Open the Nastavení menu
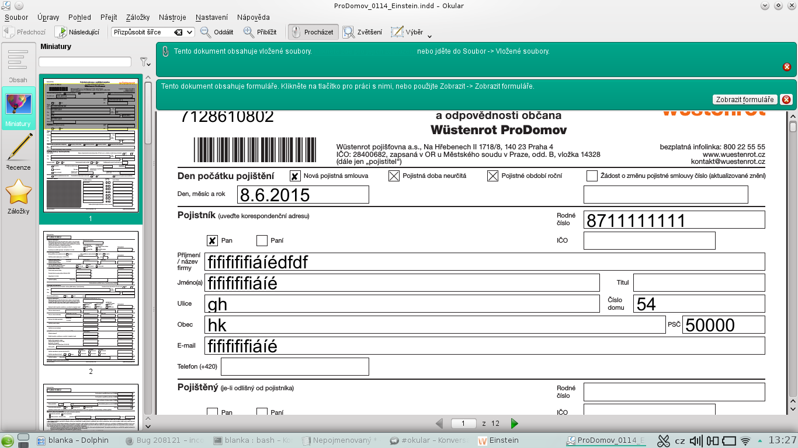This screenshot has height=448, width=798. (211, 17)
